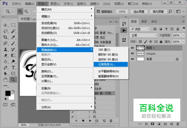
Task: Choose 任意角度(A)... rotation
Action: coord(111,64)
